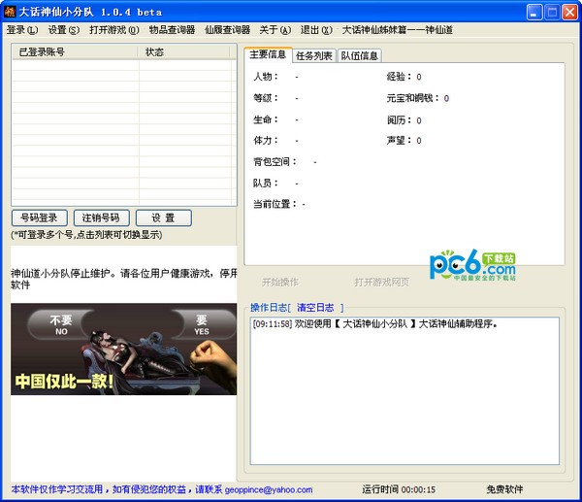
Task: Click the welcome log entry at 09:11:58
Action: click(374, 323)
